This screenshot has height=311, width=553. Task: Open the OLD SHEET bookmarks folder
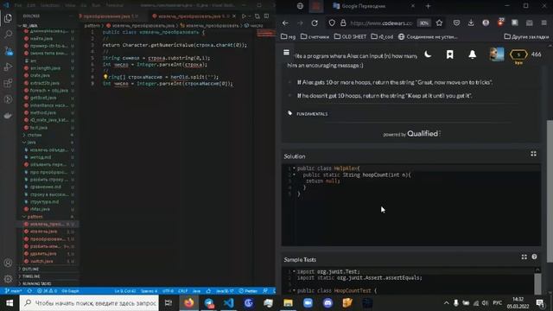click(350, 36)
